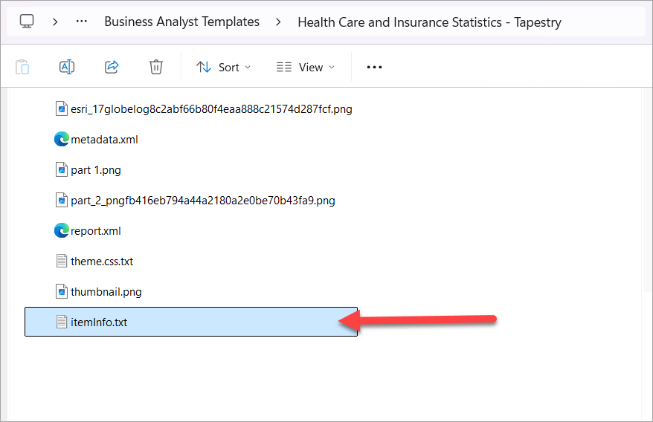
Task: Open the Sort dropdown
Action: (224, 67)
